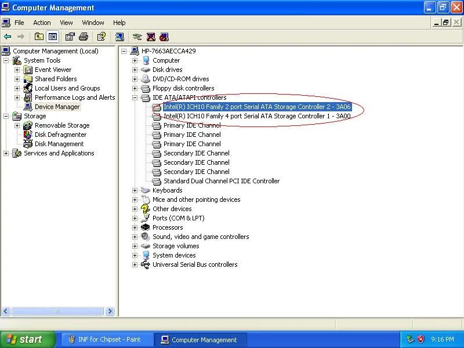
Task: Select Intel ICH10 4 port controller 3A00
Action: point(257,117)
